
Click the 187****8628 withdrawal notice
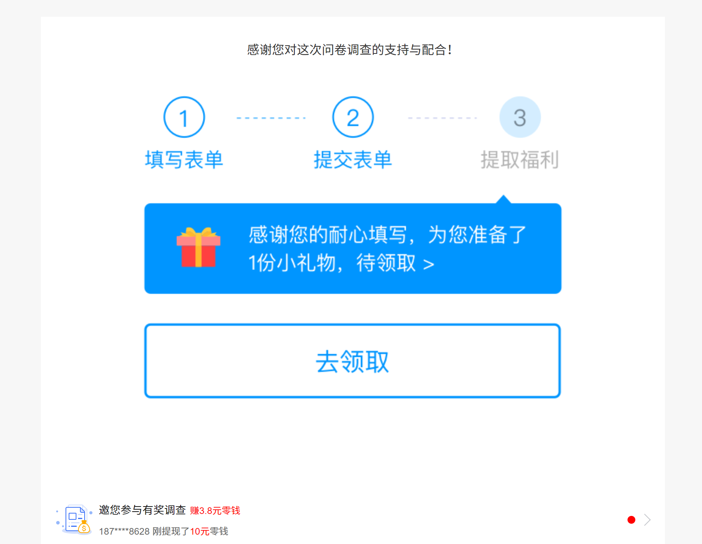[x=164, y=531]
